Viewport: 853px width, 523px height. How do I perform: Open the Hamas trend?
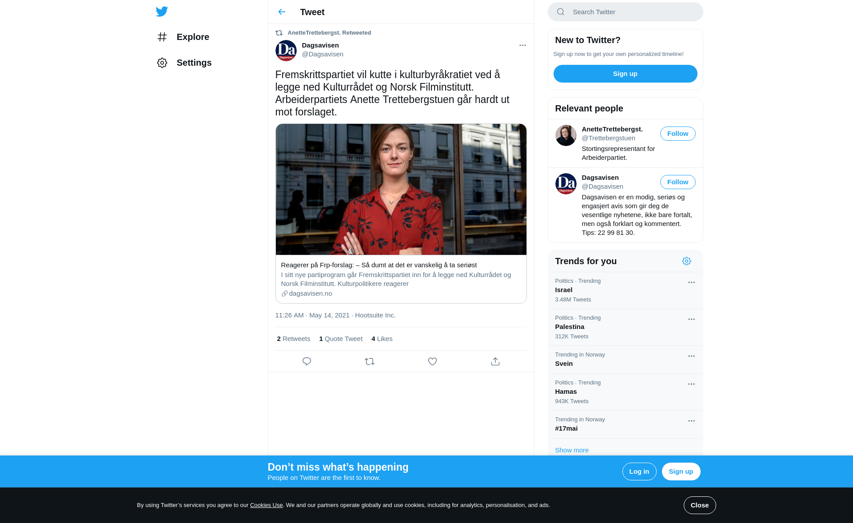click(x=626, y=392)
